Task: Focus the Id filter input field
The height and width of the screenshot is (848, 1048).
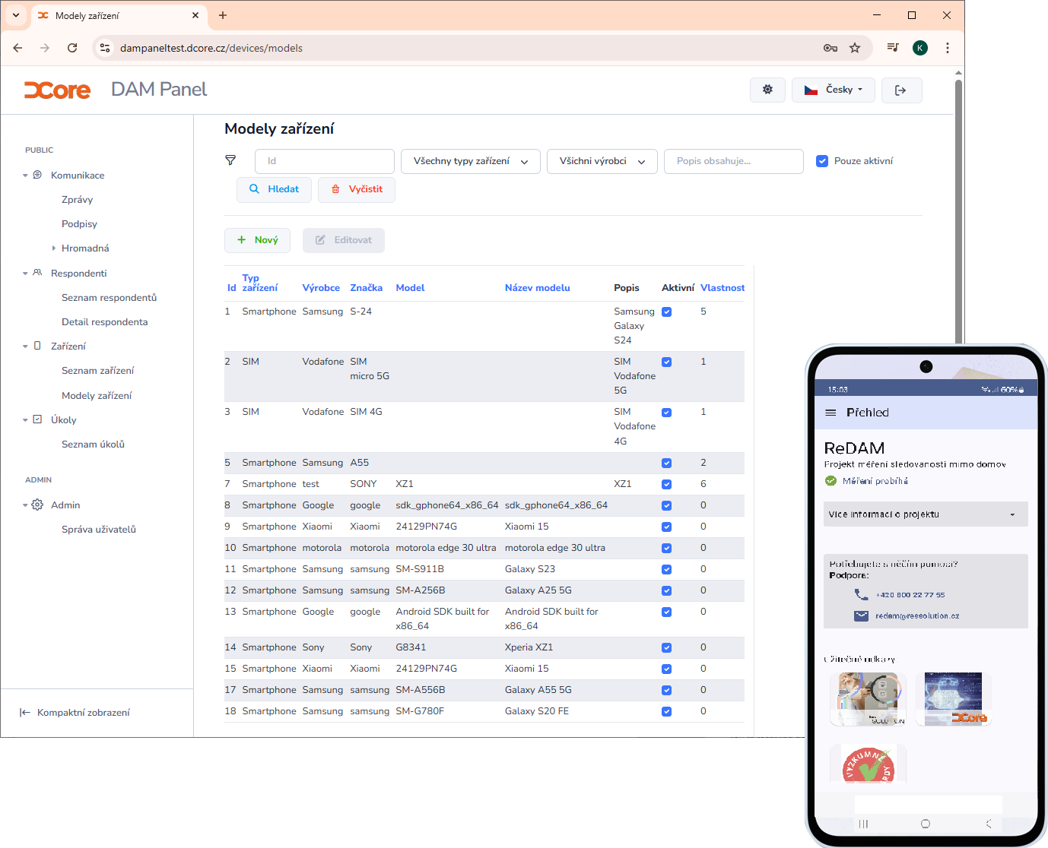Action: click(x=325, y=161)
